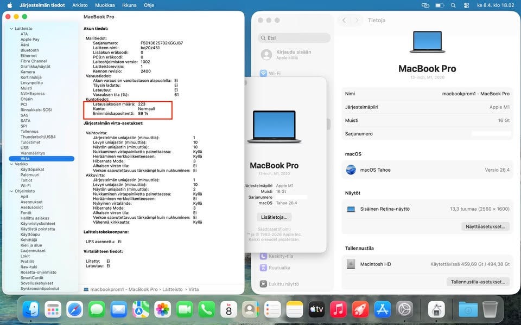This screenshot has height=325, width=521.
Task: Click the date and time in the menu bar
Action: [495, 5]
